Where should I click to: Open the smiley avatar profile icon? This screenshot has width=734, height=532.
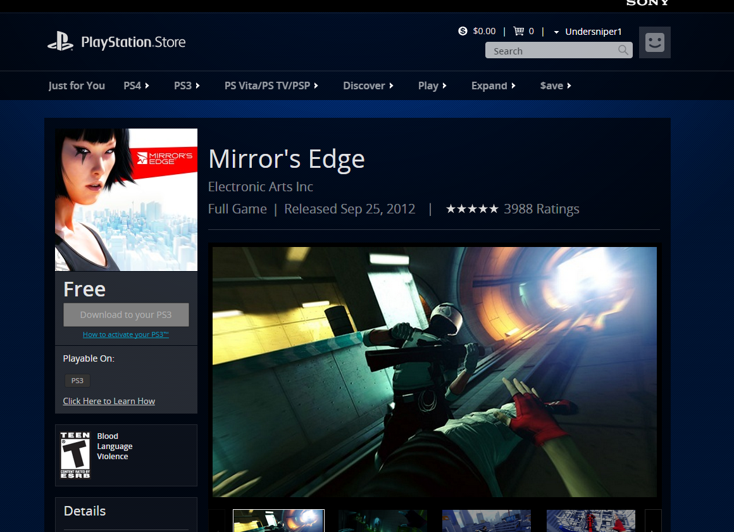click(x=654, y=42)
